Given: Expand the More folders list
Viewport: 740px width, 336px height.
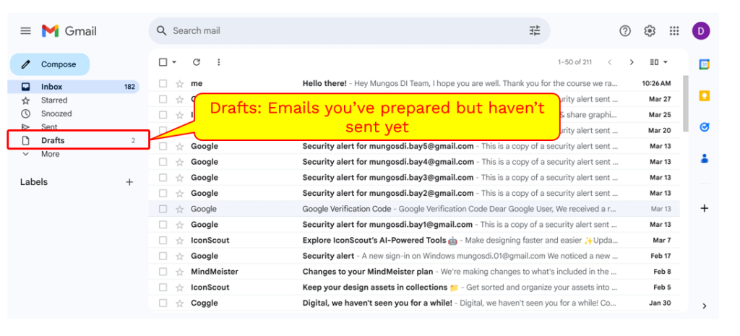Looking at the screenshot, I should [x=50, y=154].
